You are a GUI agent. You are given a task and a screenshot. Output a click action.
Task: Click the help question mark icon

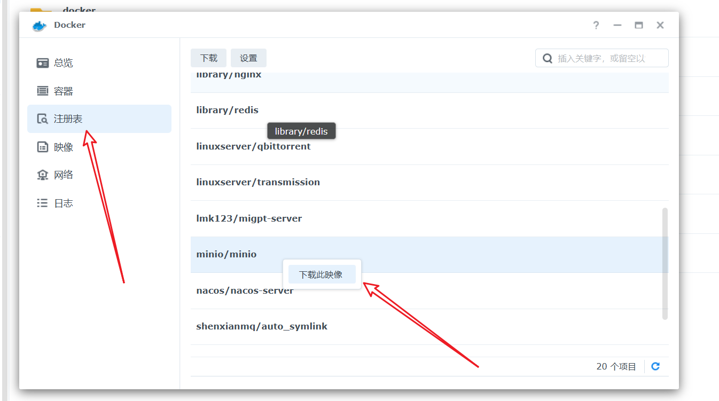click(x=596, y=25)
